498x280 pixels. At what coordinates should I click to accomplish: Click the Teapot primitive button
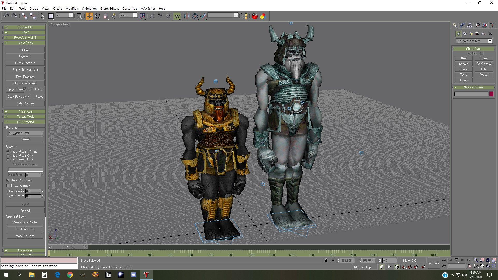483,75
